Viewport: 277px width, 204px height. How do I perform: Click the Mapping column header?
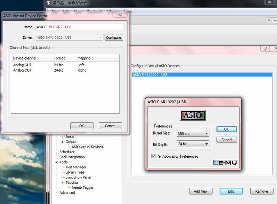pos(96,58)
